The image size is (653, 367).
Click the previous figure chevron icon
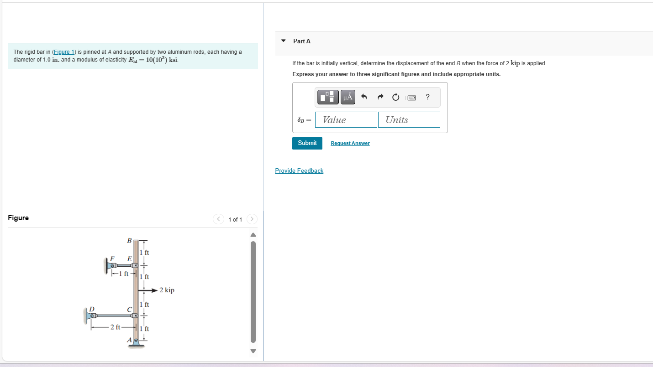coord(218,219)
